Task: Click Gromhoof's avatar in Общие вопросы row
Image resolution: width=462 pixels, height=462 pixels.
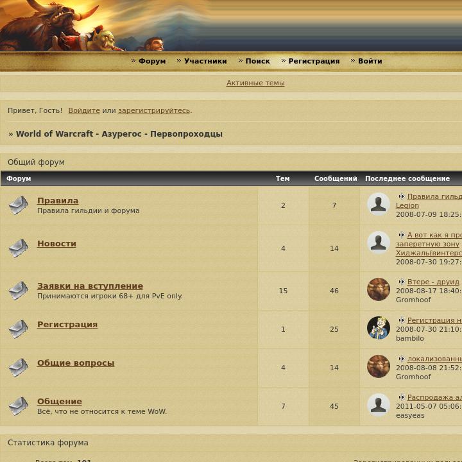Action: click(379, 366)
